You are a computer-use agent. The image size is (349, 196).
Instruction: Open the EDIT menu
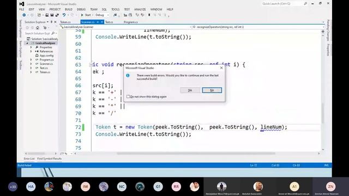tap(32, 9)
